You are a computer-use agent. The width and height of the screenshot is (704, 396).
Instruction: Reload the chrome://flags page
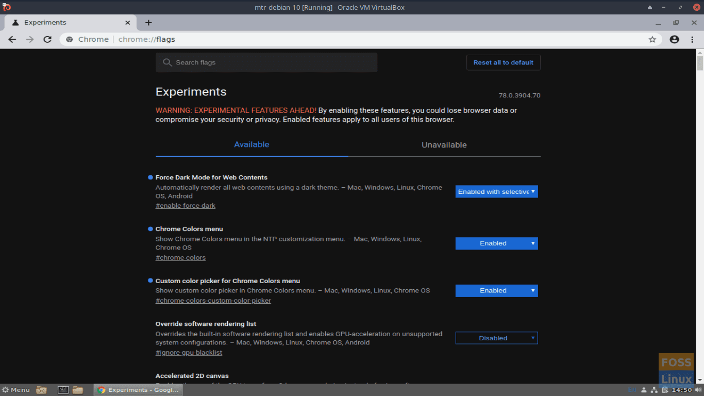(47, 39)
